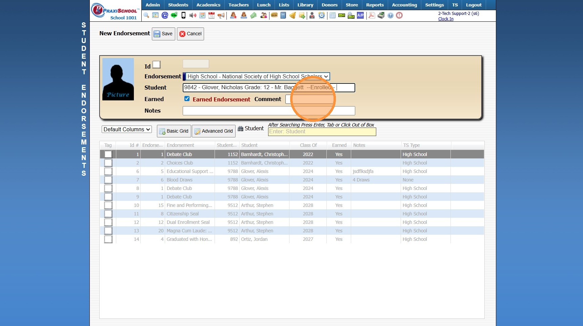
Task: Open the Default Columns dropdown
Action: pyautogui.click(x=126, y=129)
